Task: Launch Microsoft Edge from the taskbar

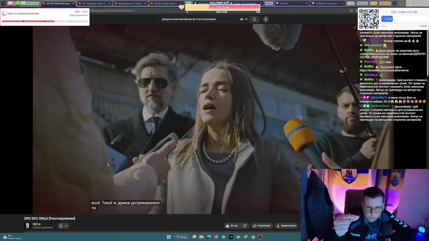Action: click(209, 237)
